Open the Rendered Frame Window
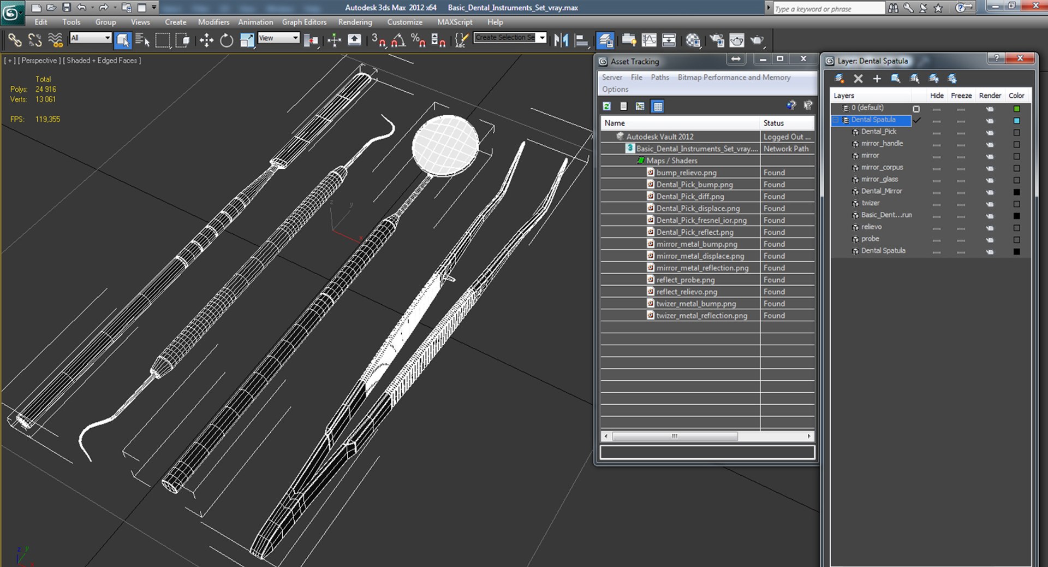 737,40
